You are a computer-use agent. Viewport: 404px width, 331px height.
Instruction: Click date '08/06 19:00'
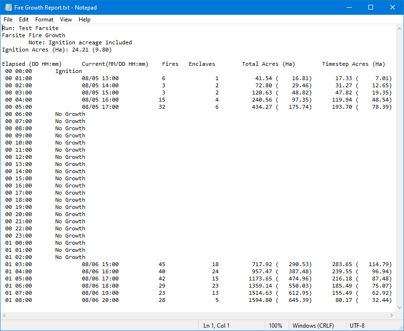tap(100, 293)
